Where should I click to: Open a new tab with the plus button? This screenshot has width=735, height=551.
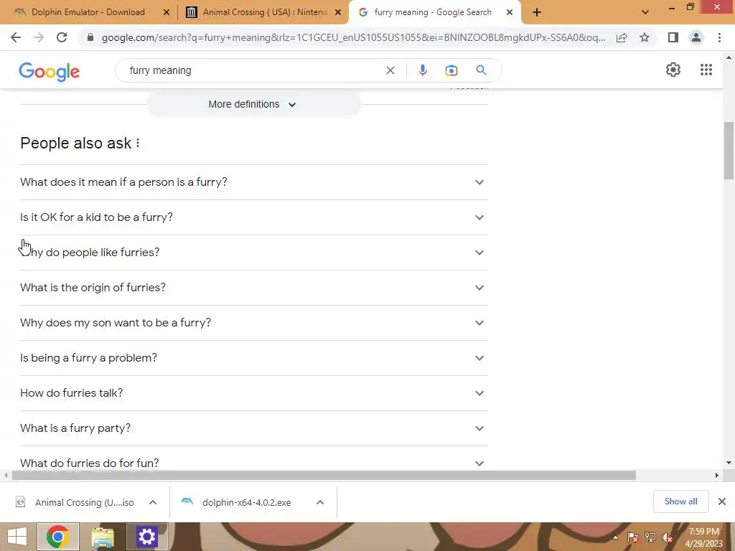tap(537, 12)
